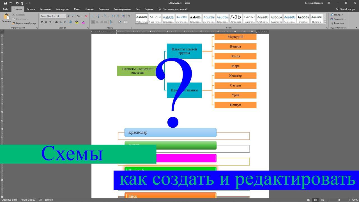Viewport: 359px width, 202px height.
Task: Click the Страница 2 из 5 status indicator
Action: [x=9, y=200]
